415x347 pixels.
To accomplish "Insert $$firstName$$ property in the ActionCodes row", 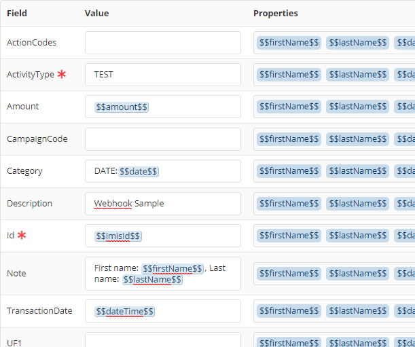I will pyautogui.click(x=289, y=43).
